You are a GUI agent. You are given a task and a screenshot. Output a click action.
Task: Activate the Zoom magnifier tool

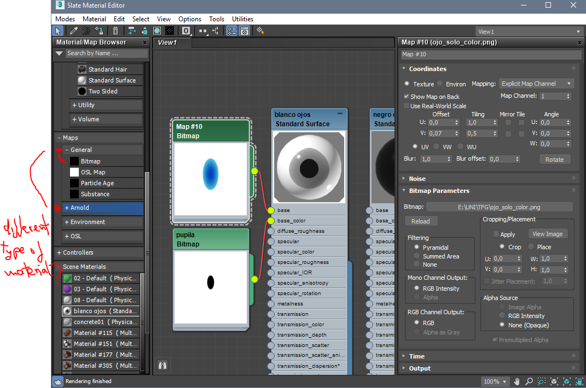coord(529,381)
